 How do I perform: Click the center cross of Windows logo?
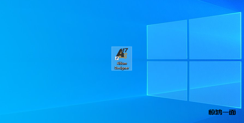(x=188, y=60)
